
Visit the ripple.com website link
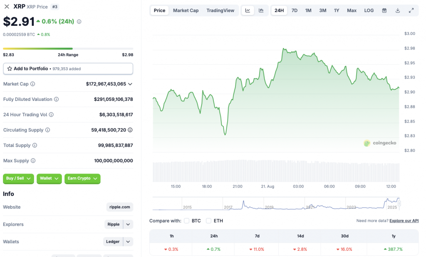tap(119, 207)
